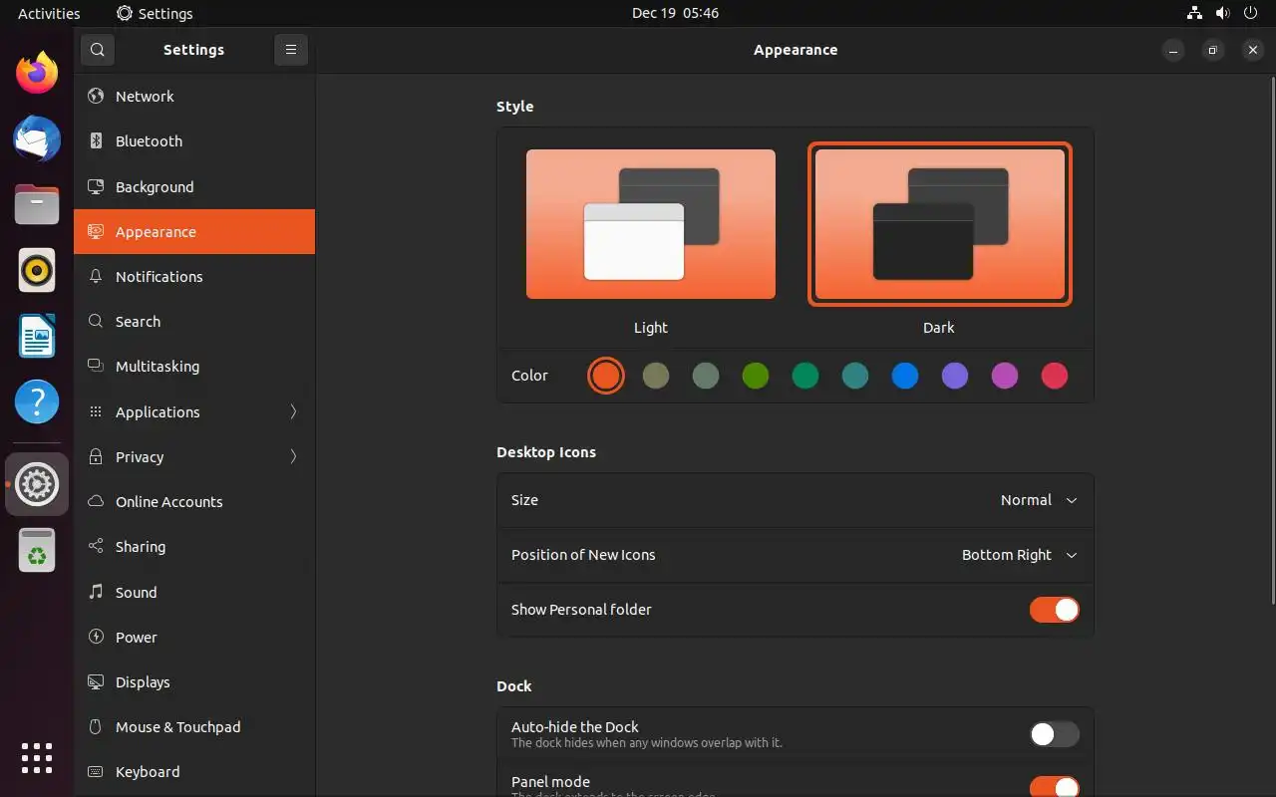
Task: Open Help from the dock
Action: click(37, 402)
